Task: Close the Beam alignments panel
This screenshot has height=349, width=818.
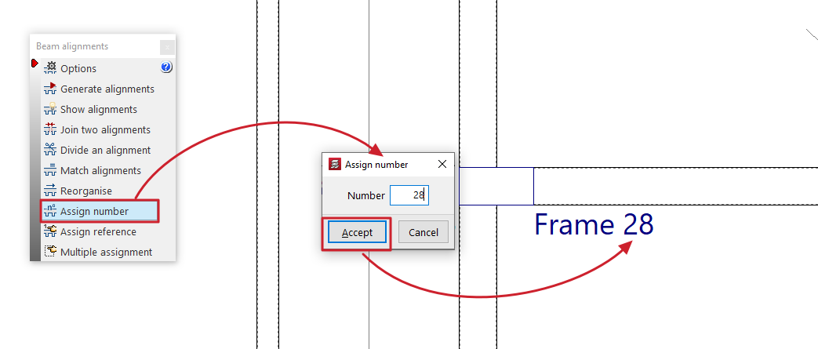Action: (x=167, y=47)
